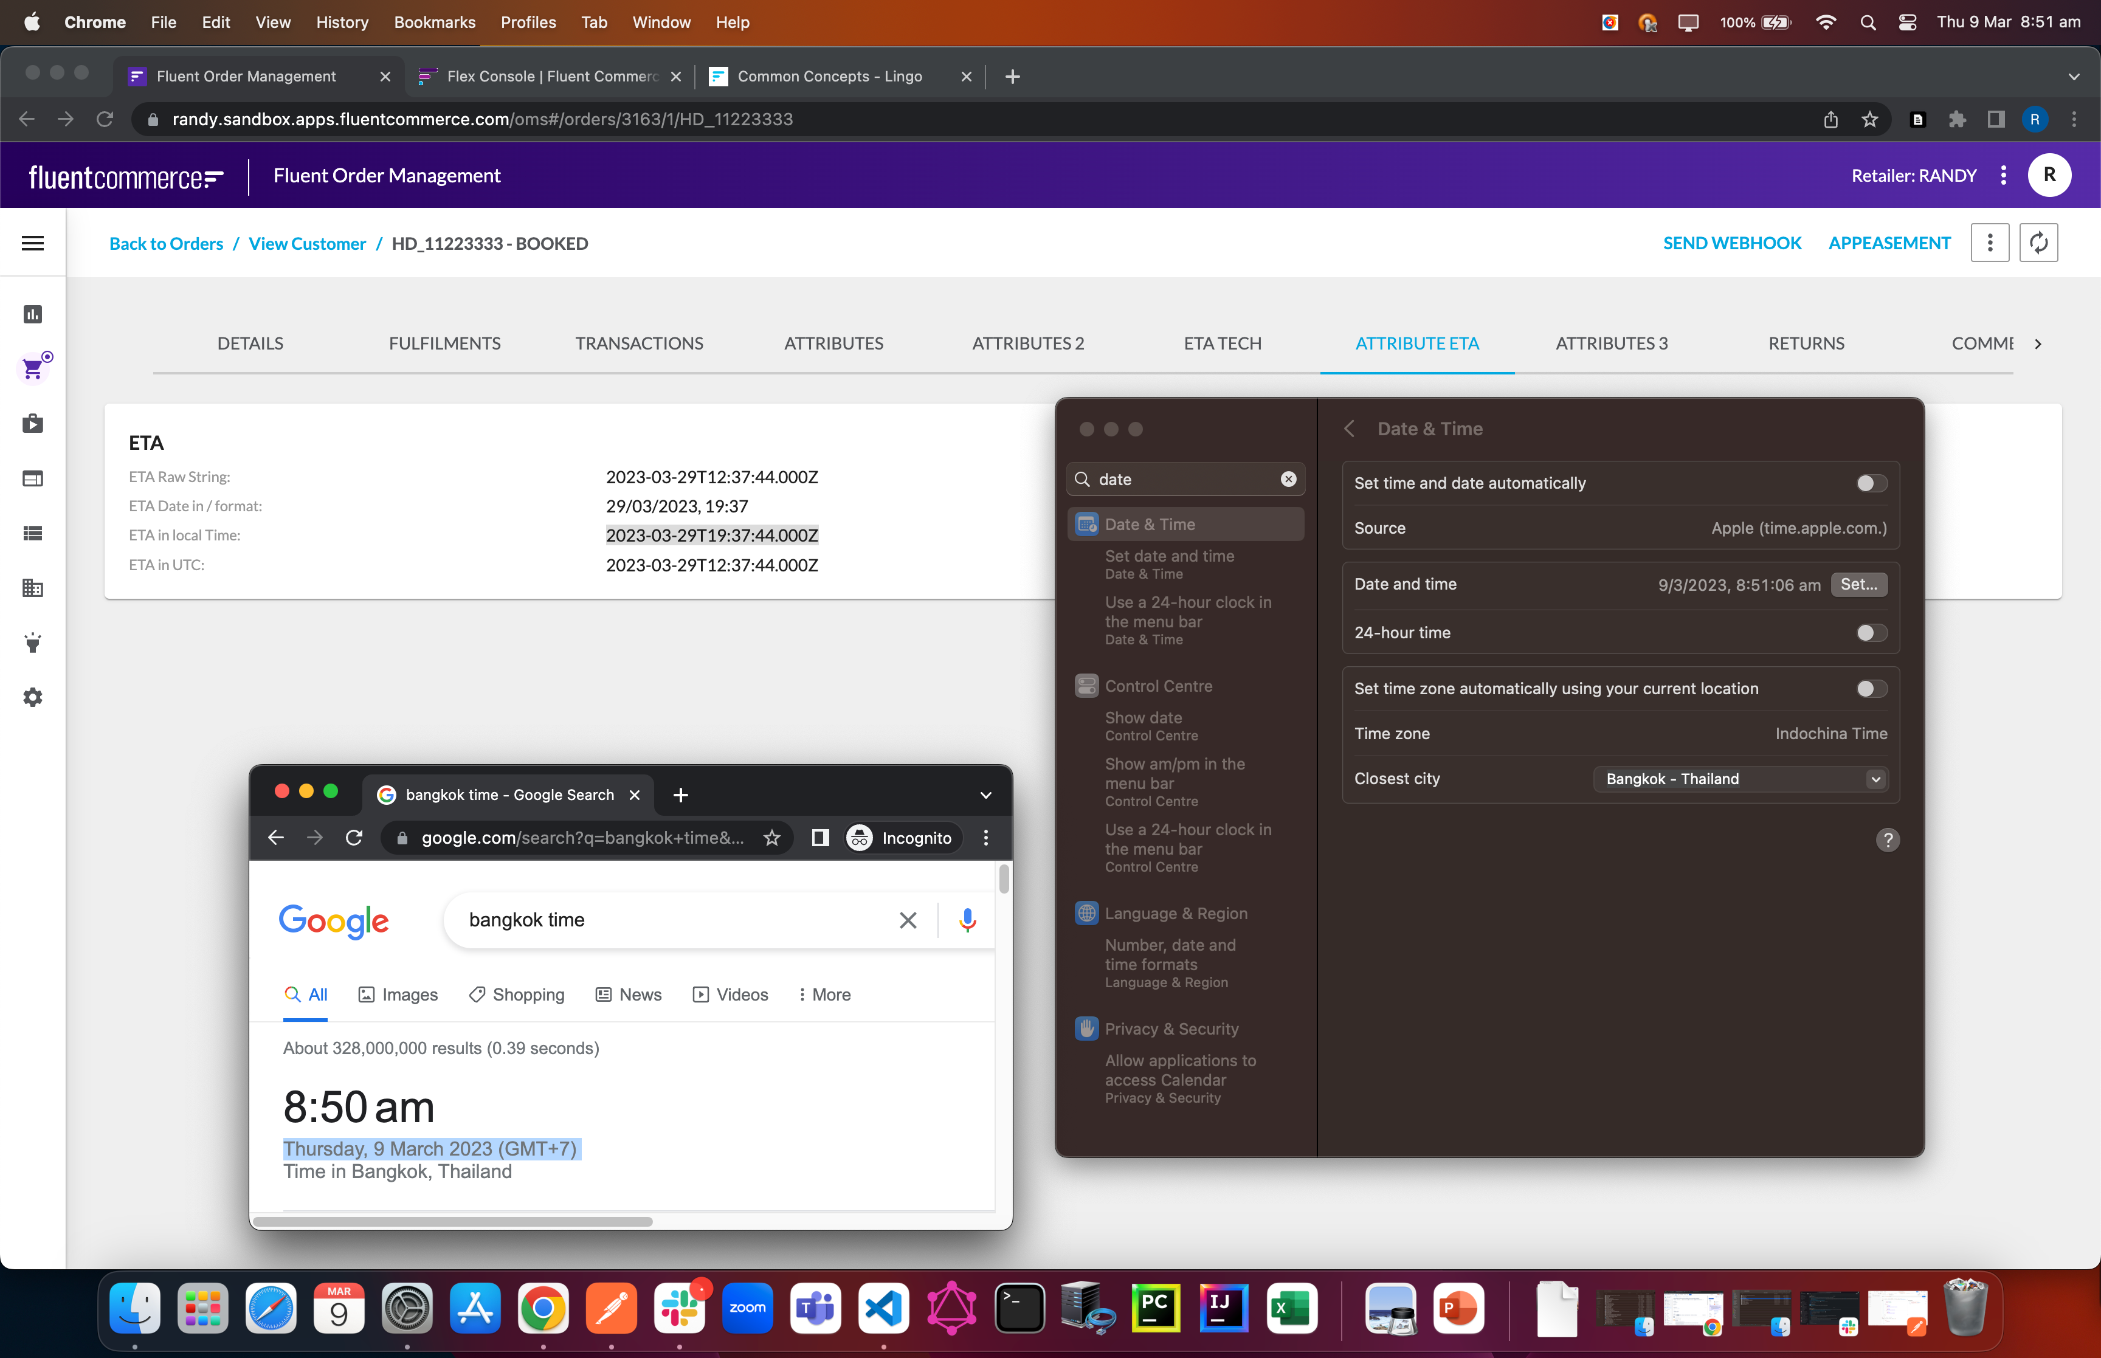The image size is (2101, 1358).
Task: Open the hamburger menu in Fluent sidebar
Action: tap(33, 243)
